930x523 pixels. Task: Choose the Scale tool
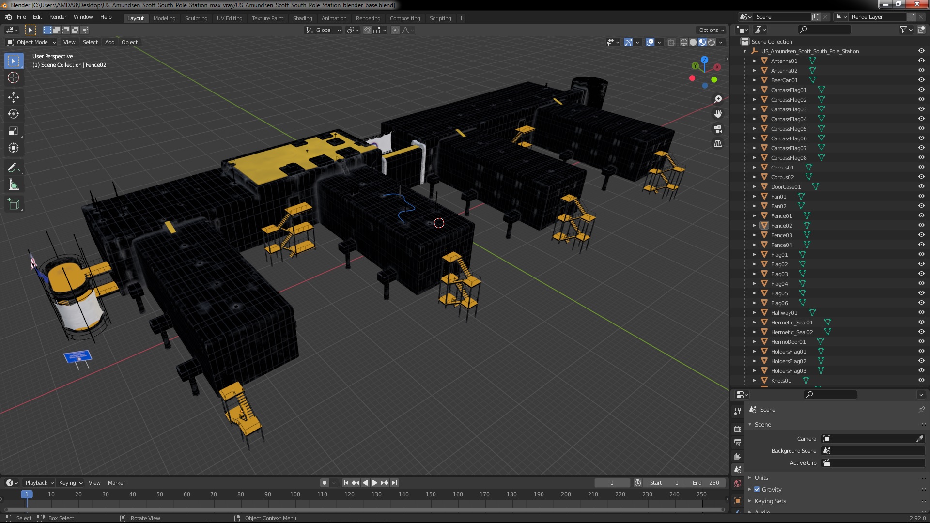14,131
